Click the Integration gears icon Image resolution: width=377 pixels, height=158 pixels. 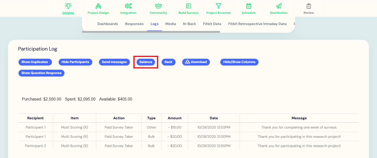(x=128, y=6)
